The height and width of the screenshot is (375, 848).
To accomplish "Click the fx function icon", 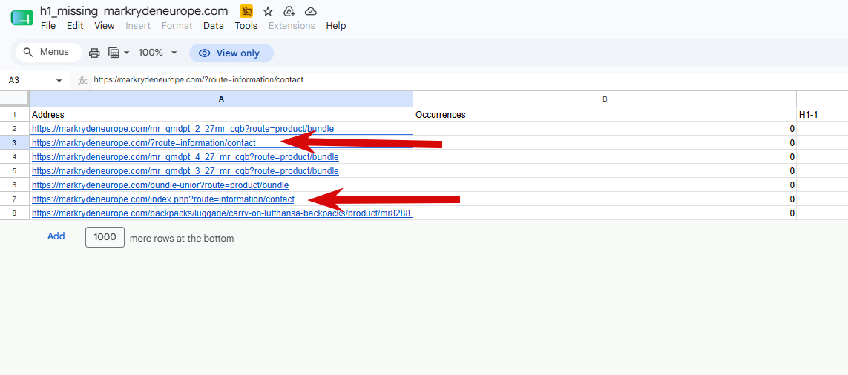I will point(83,81).
